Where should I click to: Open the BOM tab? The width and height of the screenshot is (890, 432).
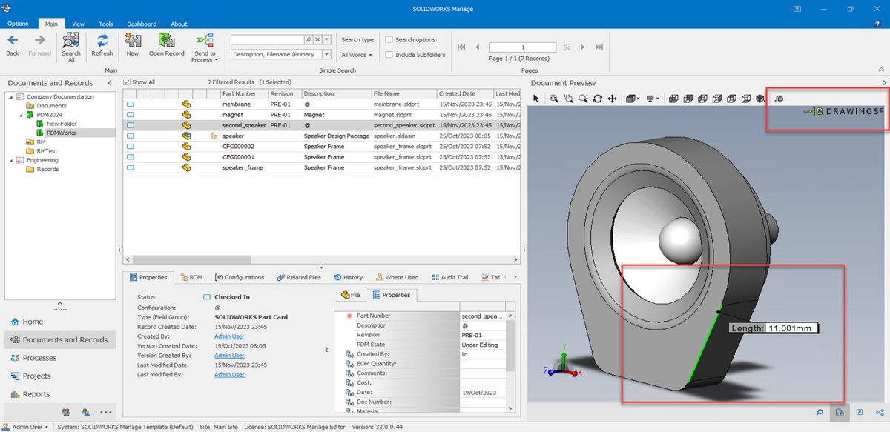191,277
